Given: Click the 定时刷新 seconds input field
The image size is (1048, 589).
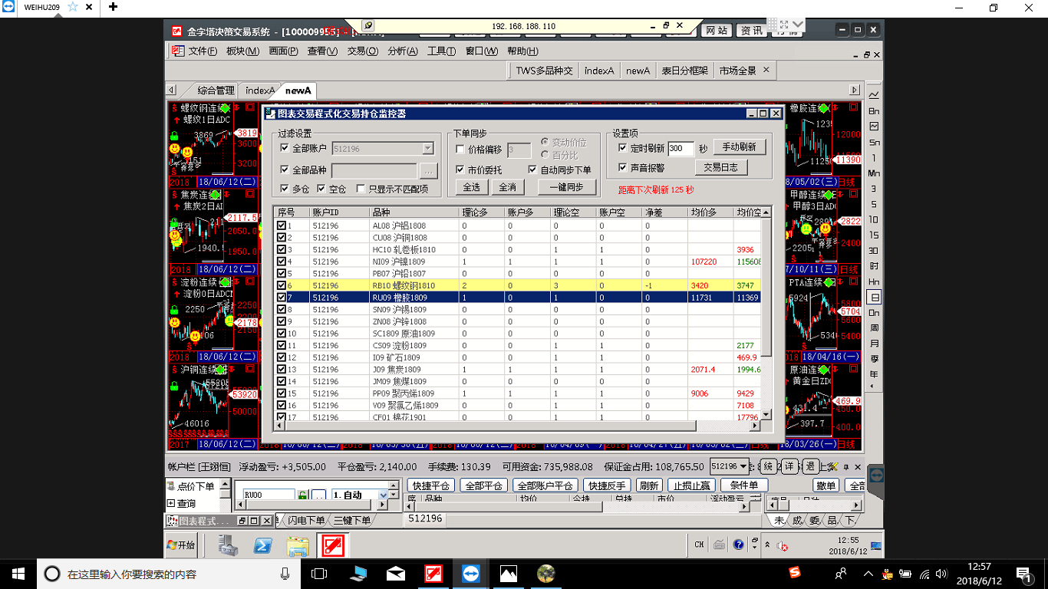Looking at the screenshot, I should 680,149.
